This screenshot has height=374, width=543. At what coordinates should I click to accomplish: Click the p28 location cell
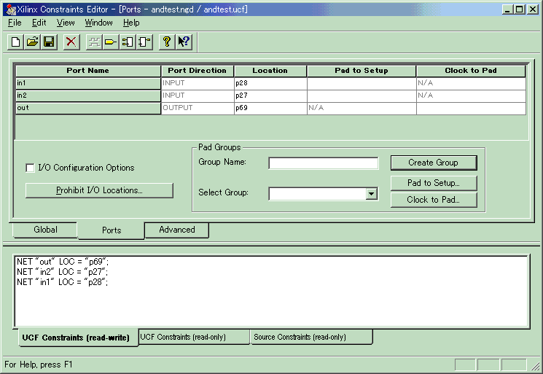click(270, 83)
